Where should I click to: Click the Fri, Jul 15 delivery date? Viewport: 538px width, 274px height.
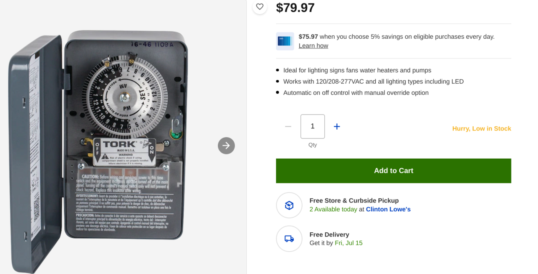pos(348,243)
